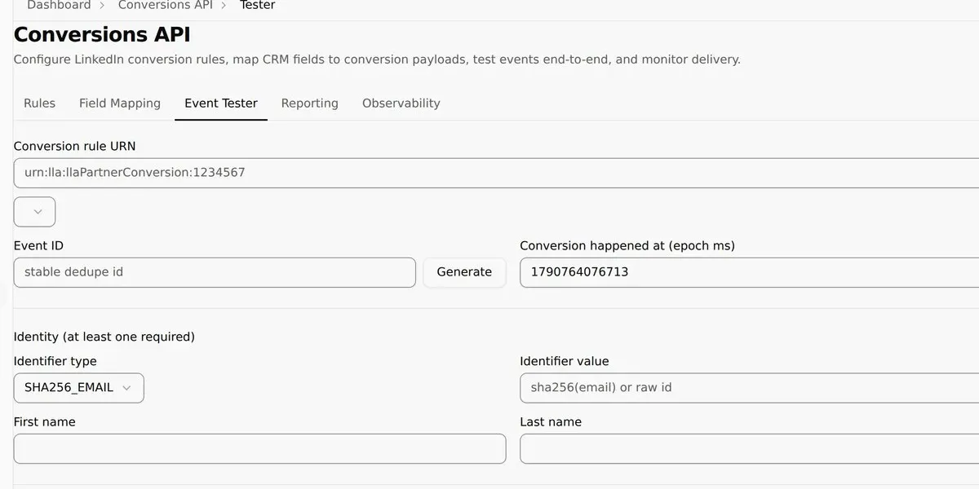
Task: Click the Conversions API breadcrumb link
Action: (x=166, y=6)
